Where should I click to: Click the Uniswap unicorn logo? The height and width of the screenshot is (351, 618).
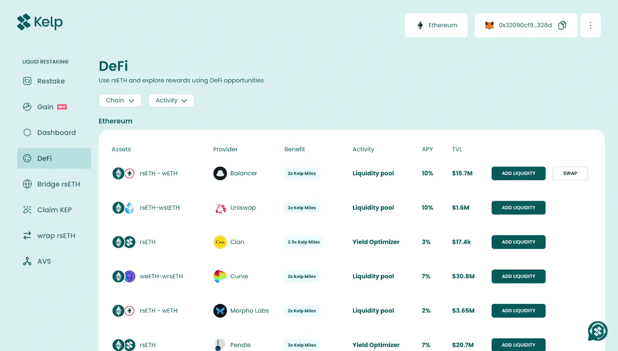pyautogui.click(x=220, y=208)
